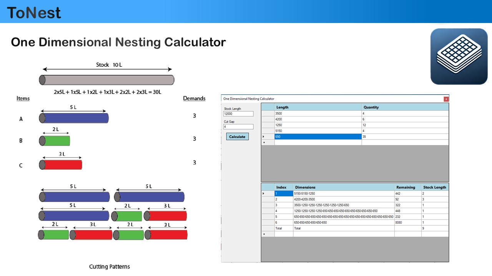Click the Index column header
The height and width of the screenshot is (276, 492).
(x=284, y=187)
